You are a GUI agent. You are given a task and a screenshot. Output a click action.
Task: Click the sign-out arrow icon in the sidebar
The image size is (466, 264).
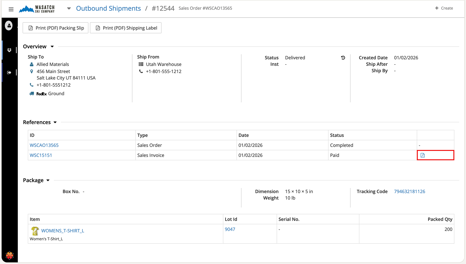click(9, 72)
